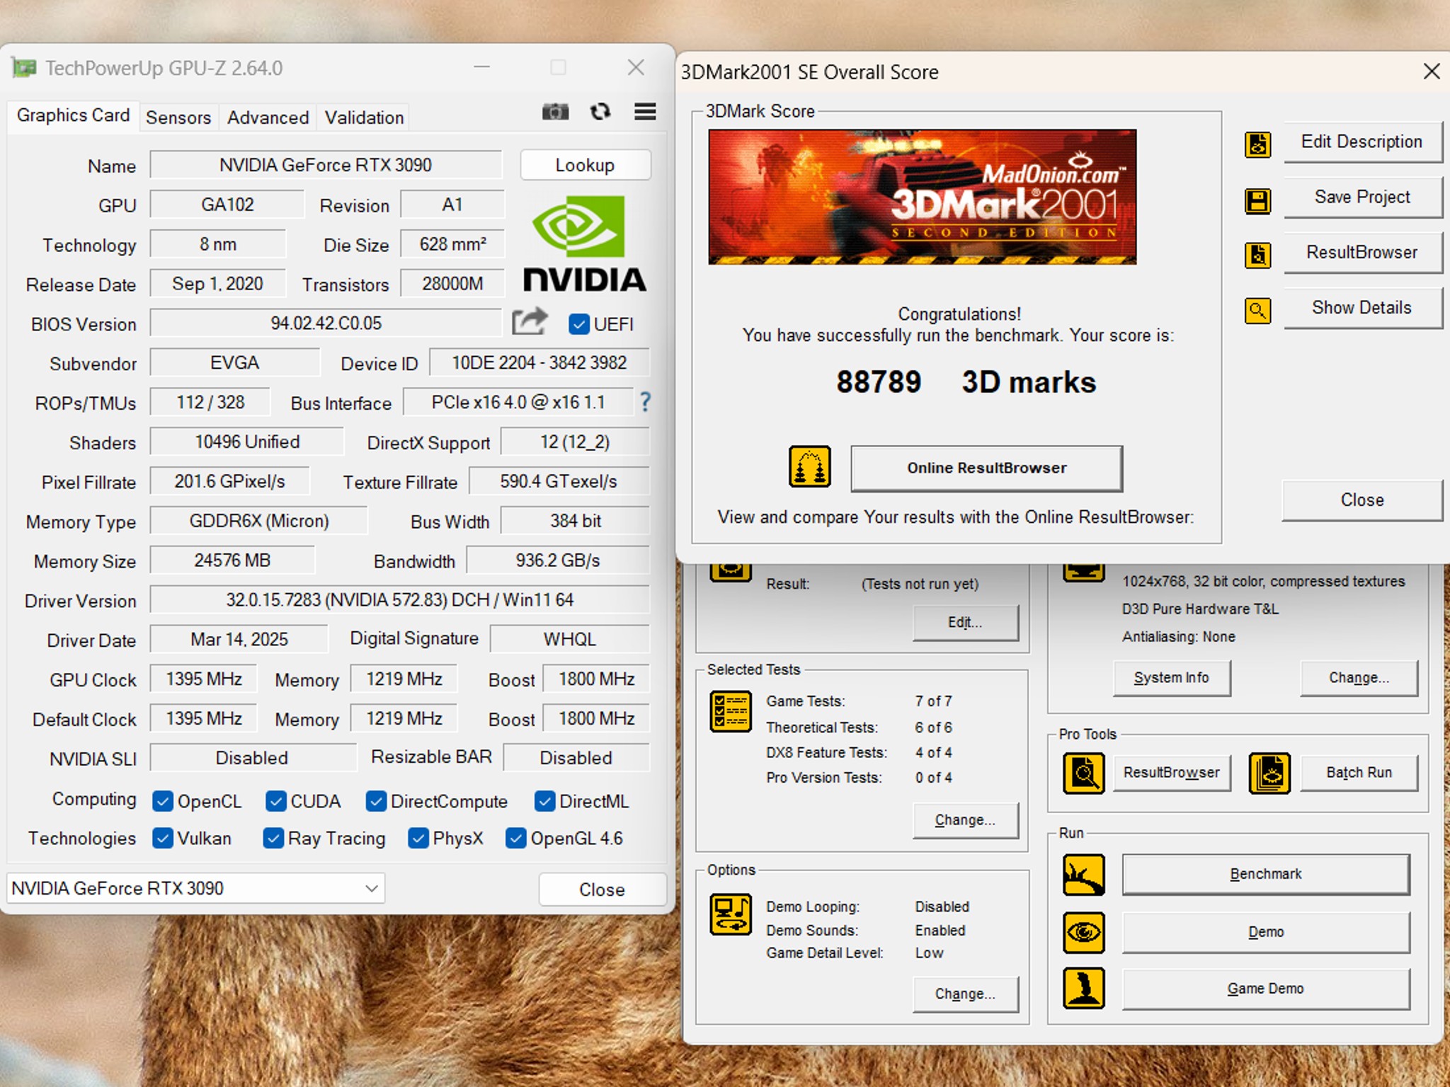Click the Demo button
The width and height of the screenshot is (1450, 1087).
pyautogui.click(x=1265, y=932)
